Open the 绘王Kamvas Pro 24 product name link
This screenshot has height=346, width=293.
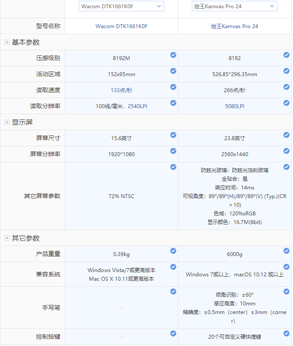[235, 26]
